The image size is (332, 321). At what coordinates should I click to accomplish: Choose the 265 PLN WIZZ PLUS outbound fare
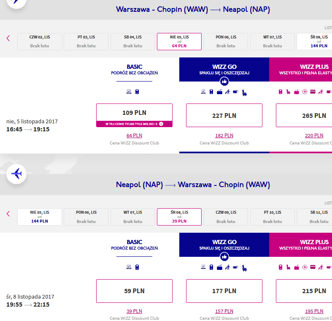pos(304,115)
